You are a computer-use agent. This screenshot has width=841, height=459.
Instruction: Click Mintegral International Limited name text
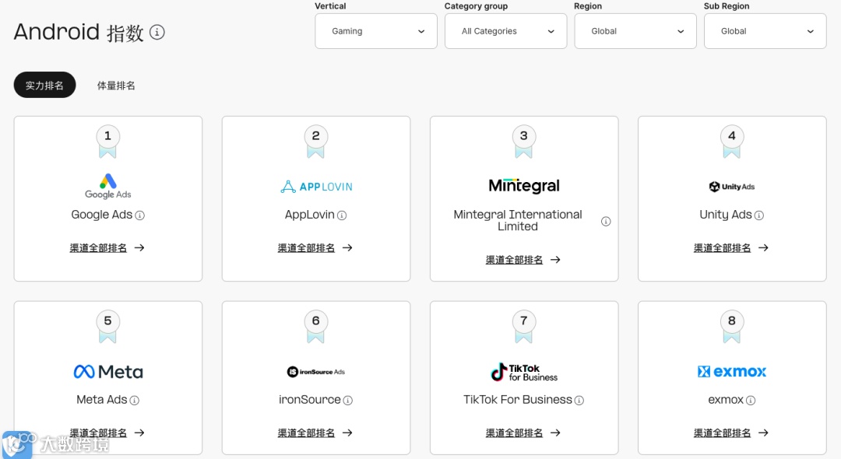coord(518,220)
